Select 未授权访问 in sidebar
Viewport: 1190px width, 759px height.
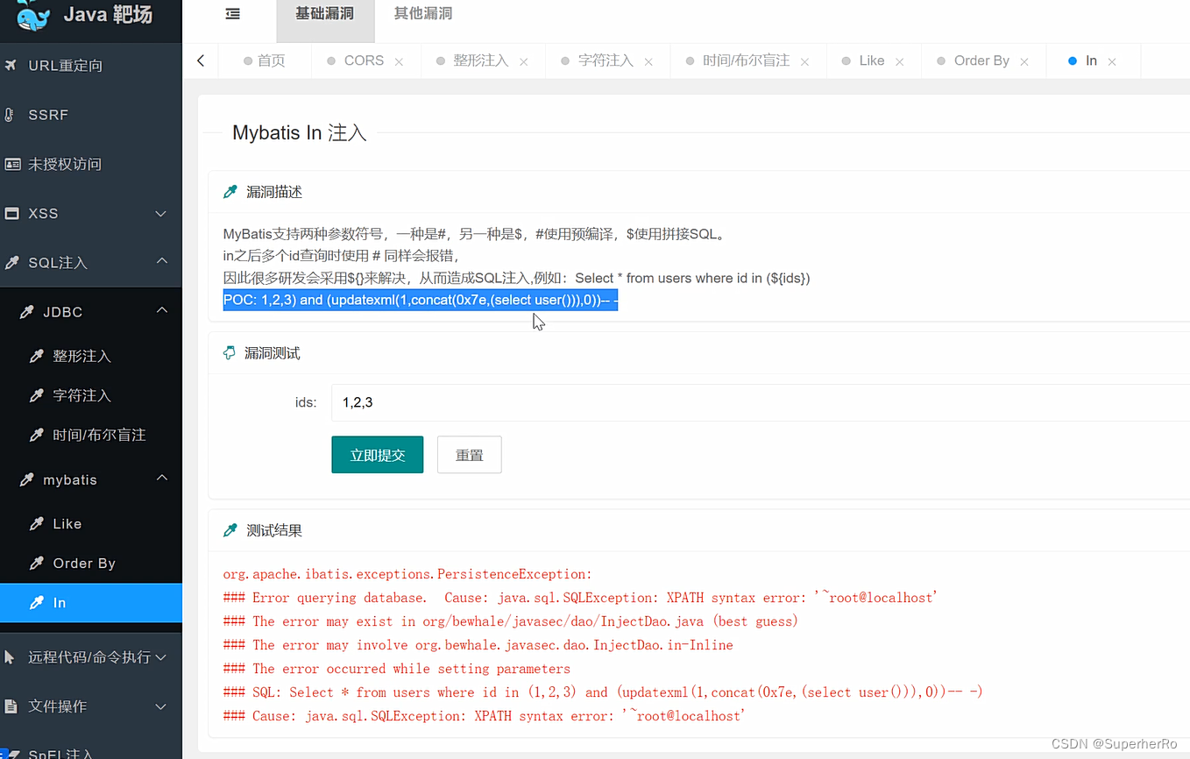click(x=65, y=164)
